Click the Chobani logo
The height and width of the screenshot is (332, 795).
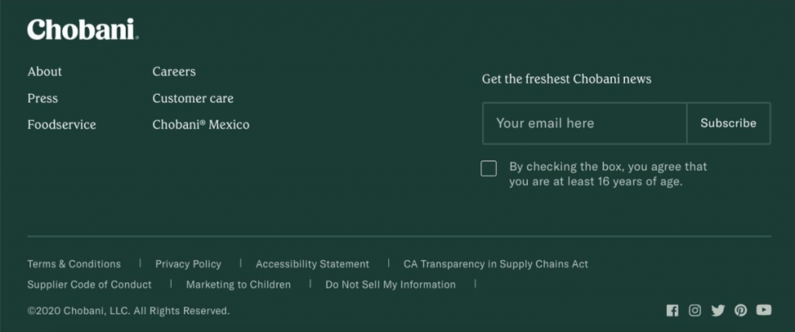[82, 29]
